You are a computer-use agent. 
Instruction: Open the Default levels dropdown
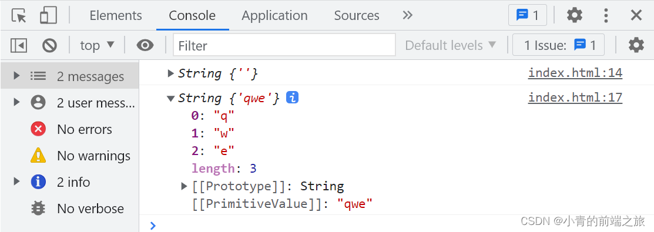click(451, 45)
